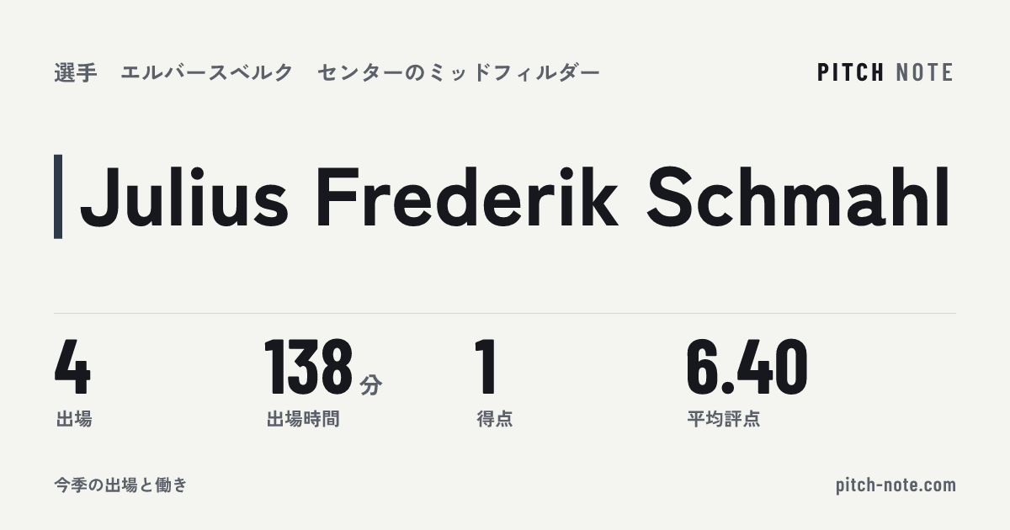
Task: Click the 得点 label
Action: pos(495,419)
